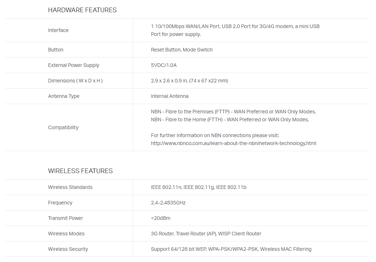Viewport: 376px width, 262px height.
Task: Click the Internal Antenna value text
Action: (x=169, y=96)
